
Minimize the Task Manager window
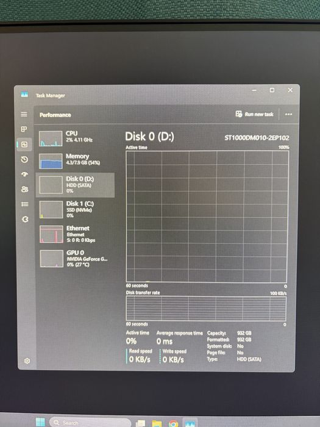[254, 90]
